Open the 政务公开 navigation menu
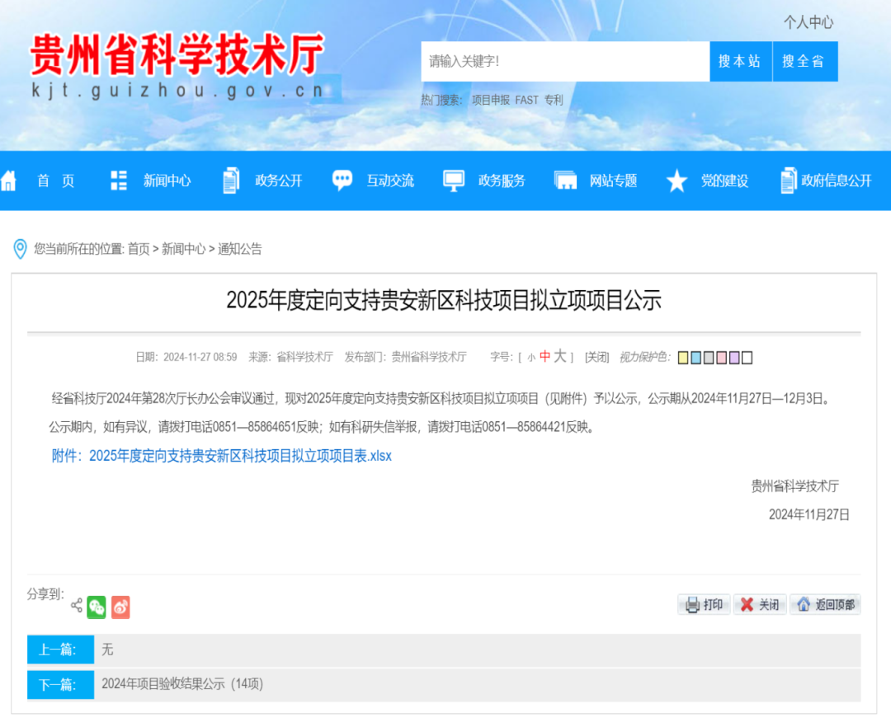Viewport: 891px width, 727px height. [276, 181]
